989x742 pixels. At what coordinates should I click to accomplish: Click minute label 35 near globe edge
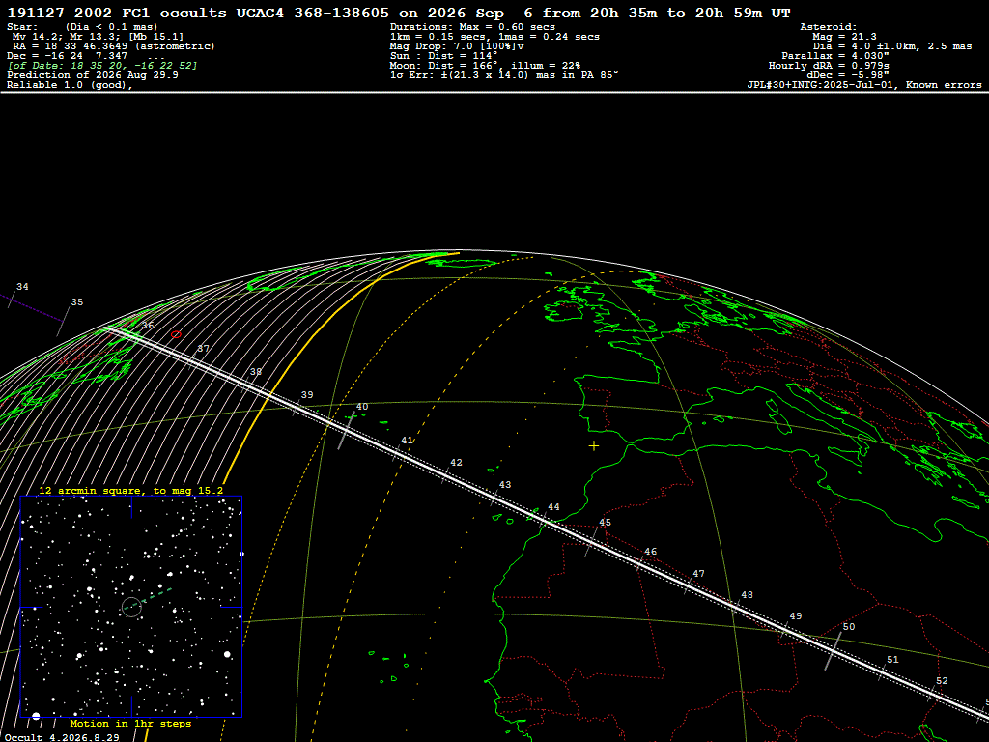[77, 302]
